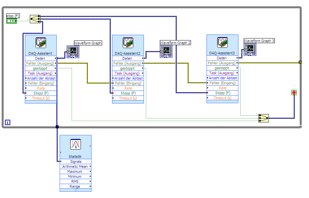Click the DAQ-Assistent2 name label
Image resolution: width=309 pixels, height=198 pixels.
coord(128,53)
